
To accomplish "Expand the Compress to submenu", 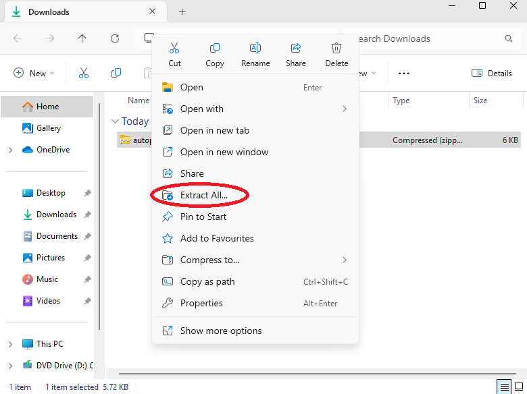I will click(345, 260).
